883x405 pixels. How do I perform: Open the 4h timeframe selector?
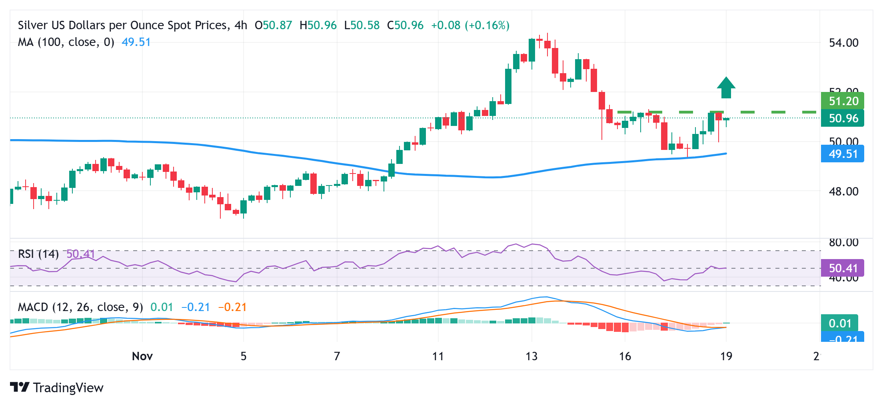[241, 25]
